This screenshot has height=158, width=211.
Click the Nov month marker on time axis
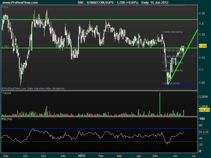[44, 155]
